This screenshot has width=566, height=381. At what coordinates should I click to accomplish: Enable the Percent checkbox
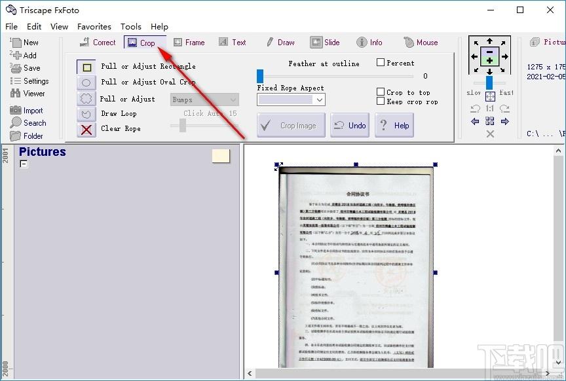tap(380, 62)
